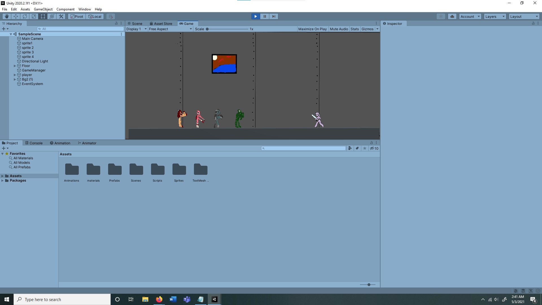Select the Hand tool
542x305 pixels.
[x=7, y=16]
